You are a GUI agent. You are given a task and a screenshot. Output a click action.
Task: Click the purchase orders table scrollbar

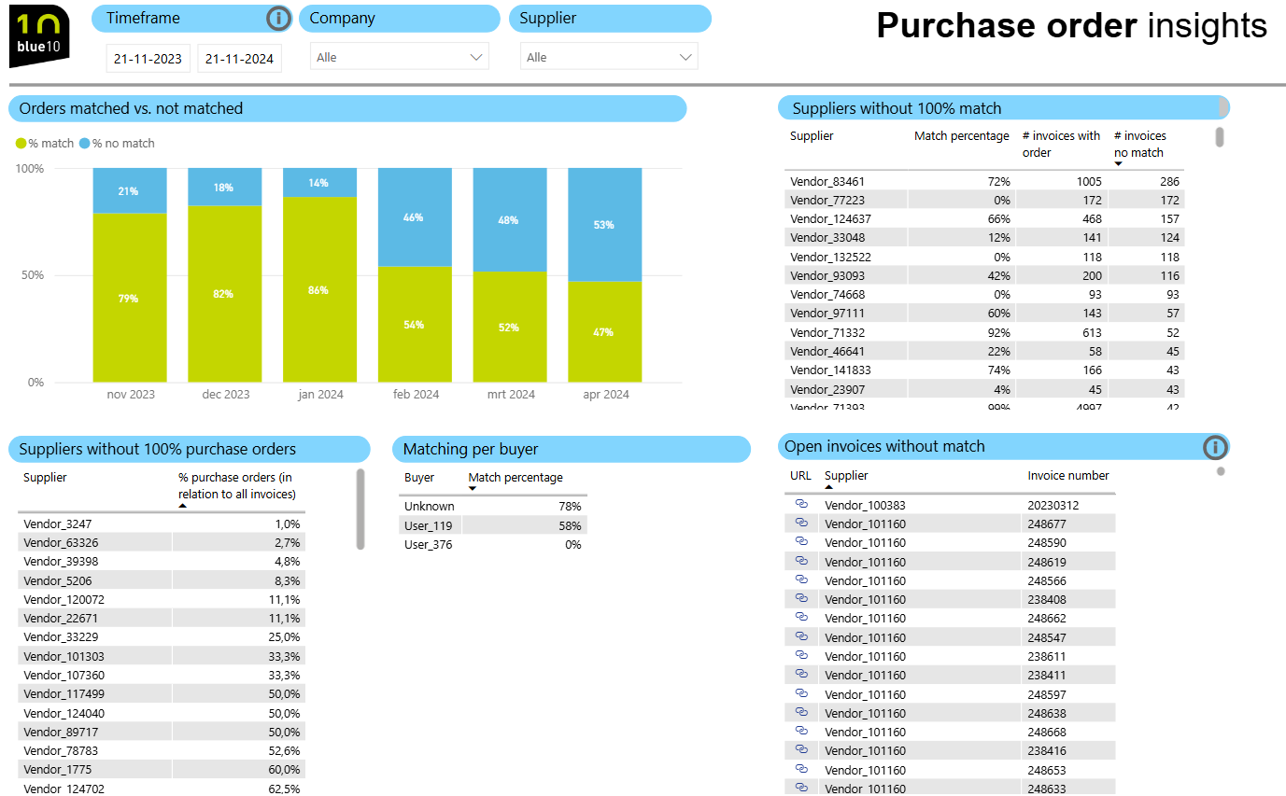(x=360, y=510)
